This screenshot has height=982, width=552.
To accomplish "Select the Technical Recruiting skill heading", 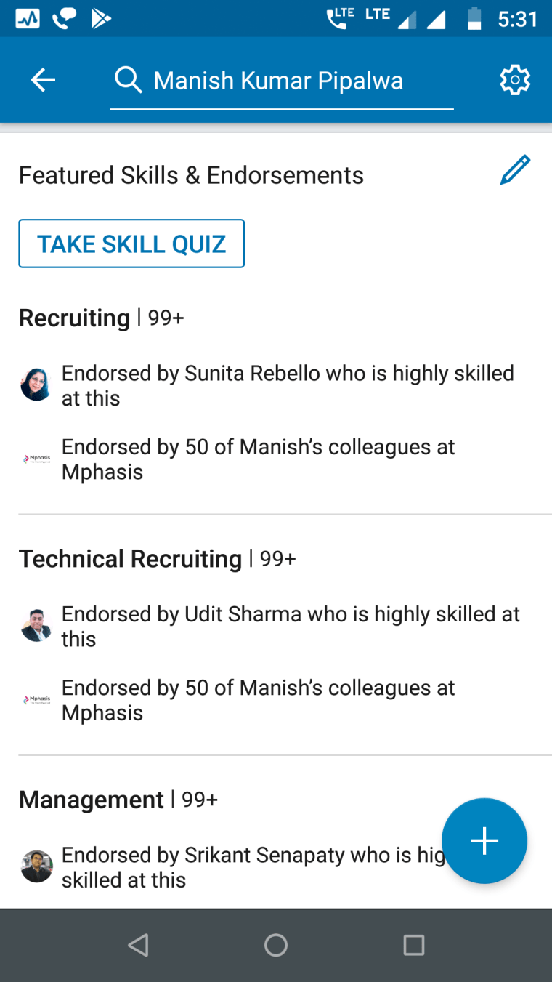I will click(x=130, y=559).
